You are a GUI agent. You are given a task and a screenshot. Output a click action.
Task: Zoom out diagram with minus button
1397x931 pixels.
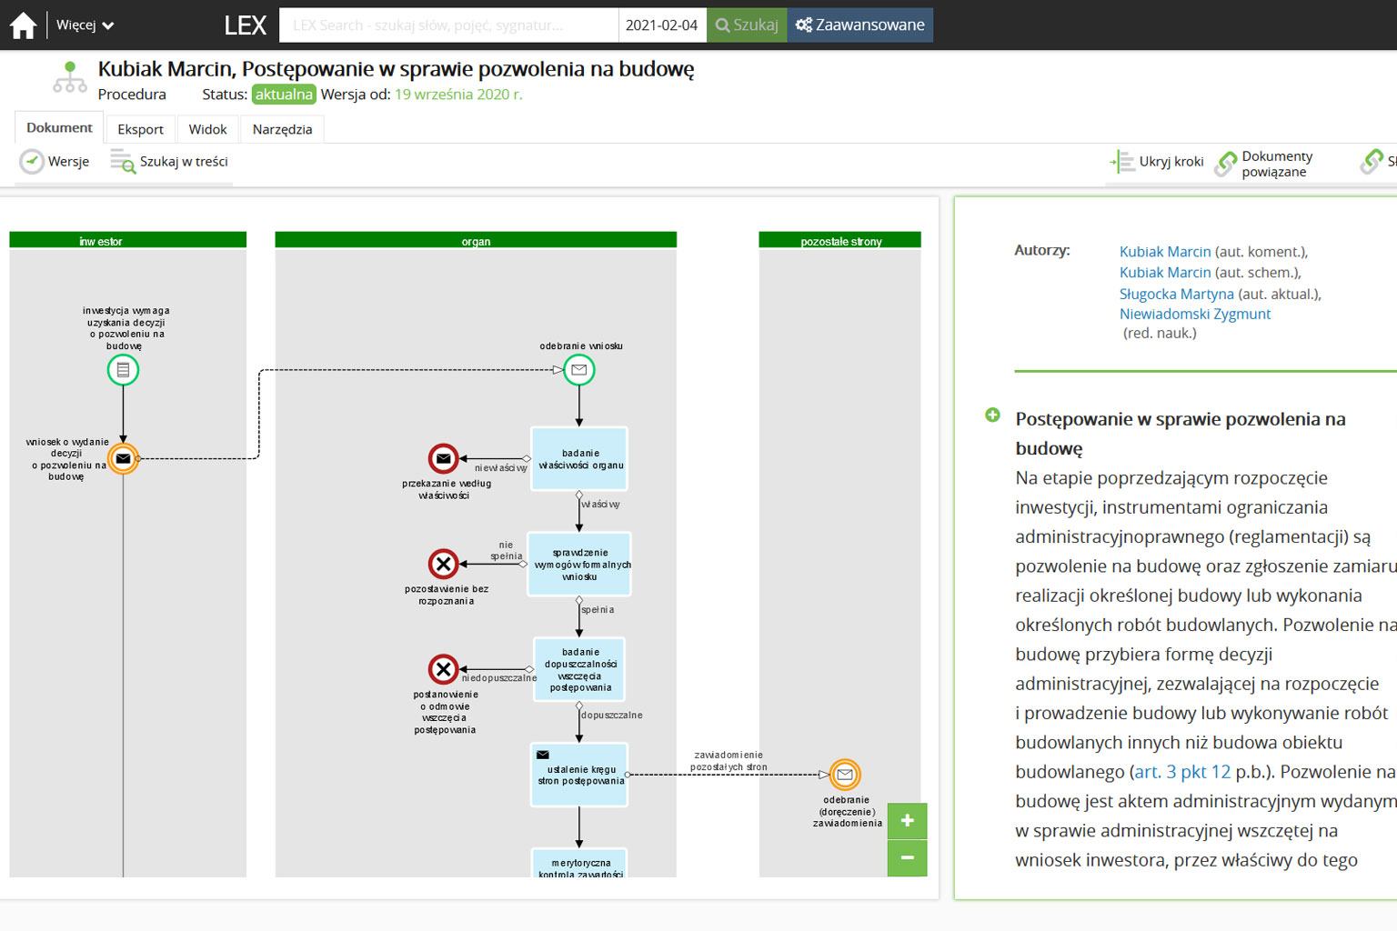click(907, 857)
